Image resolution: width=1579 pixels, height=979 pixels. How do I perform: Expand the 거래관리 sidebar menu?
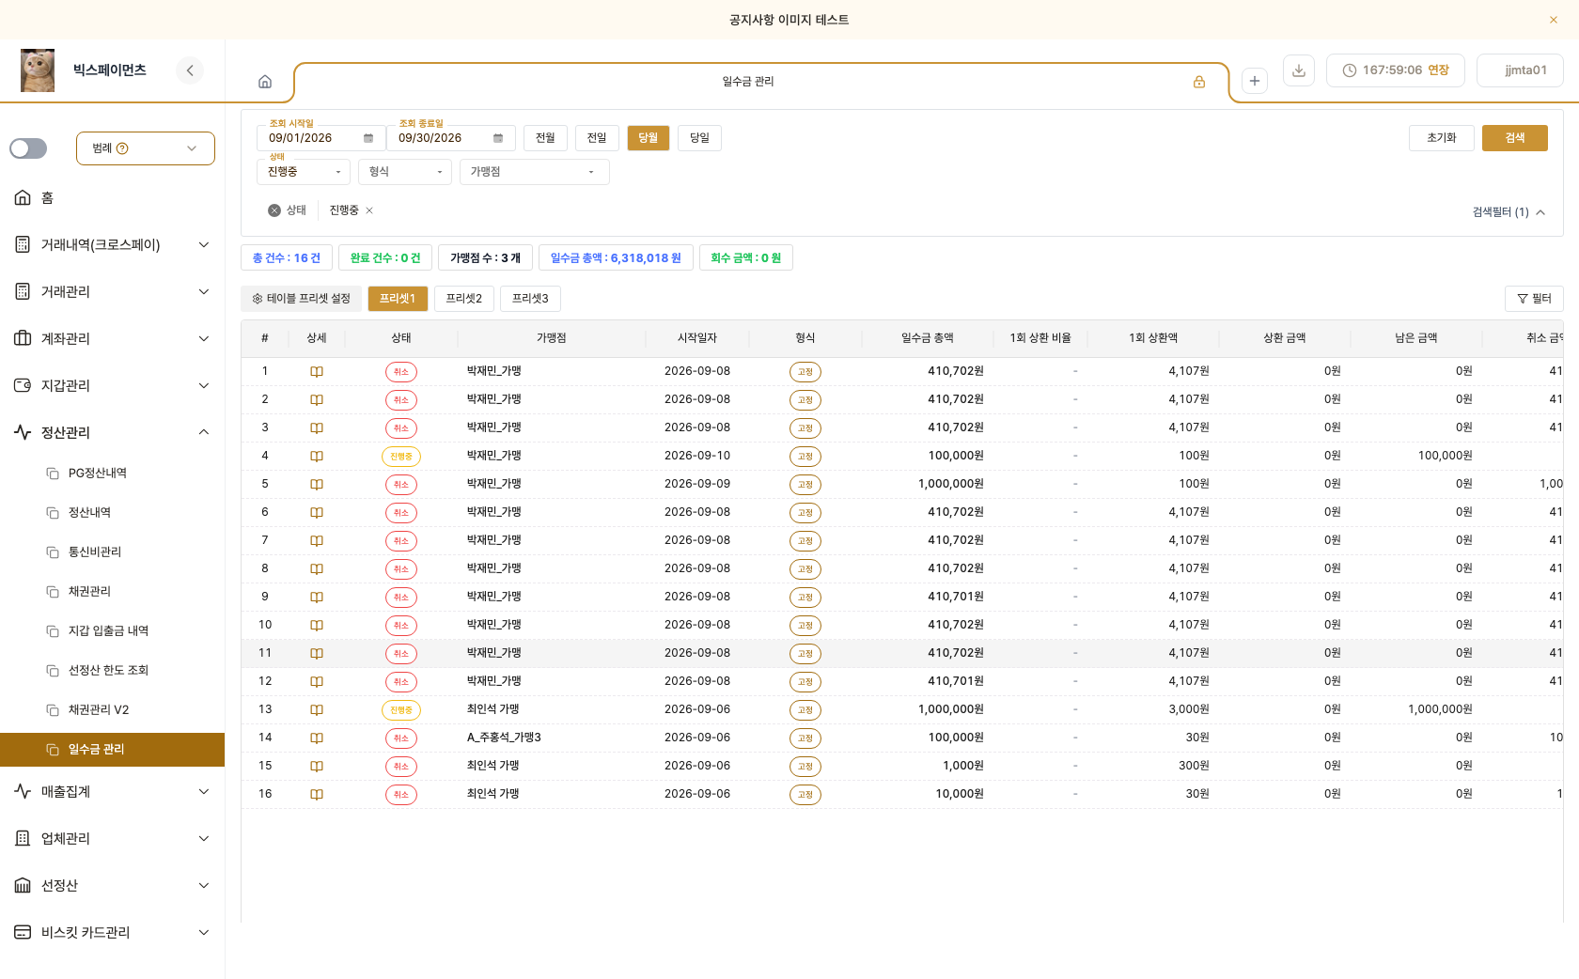point(113,291)
